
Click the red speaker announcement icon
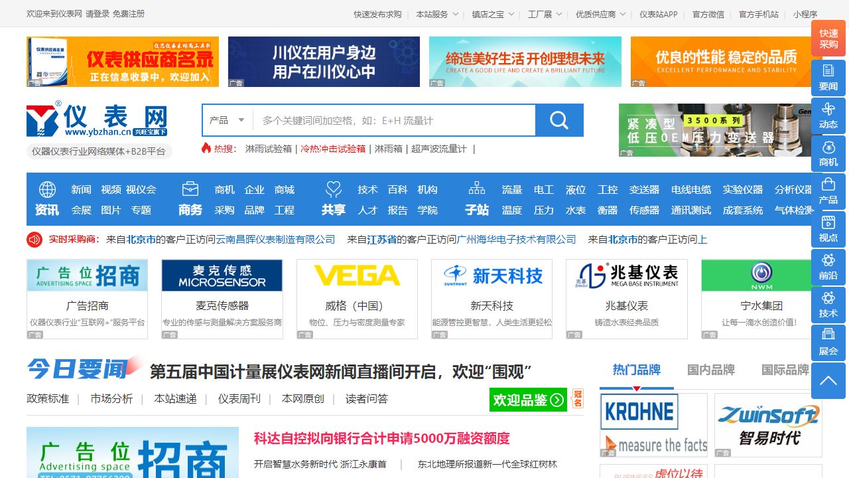coord(34,239)
